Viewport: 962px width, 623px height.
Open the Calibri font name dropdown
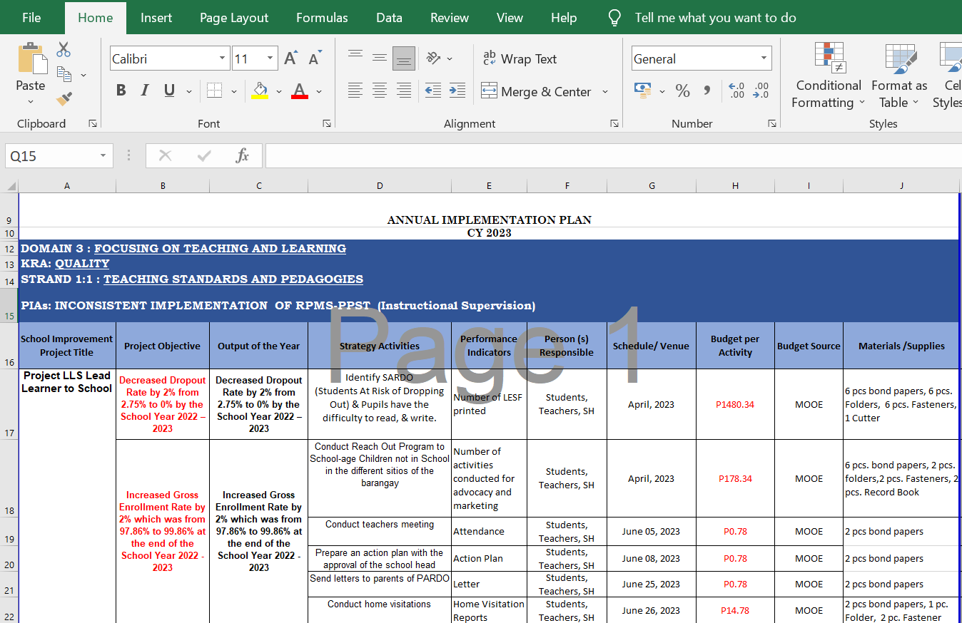coord(223,58)
